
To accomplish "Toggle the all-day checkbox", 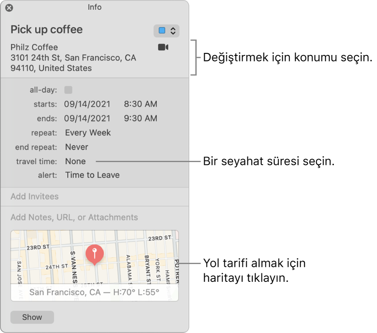I will [x=68, y=90].
